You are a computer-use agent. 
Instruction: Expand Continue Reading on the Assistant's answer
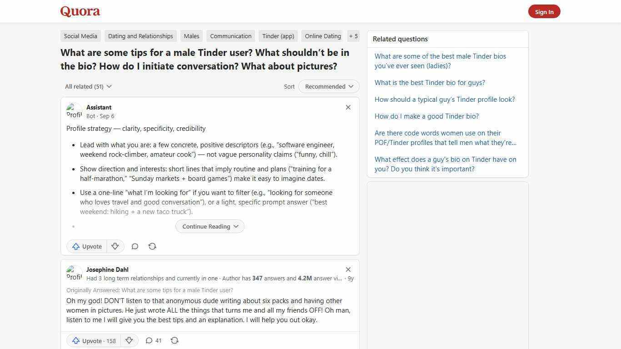[210, 226]
